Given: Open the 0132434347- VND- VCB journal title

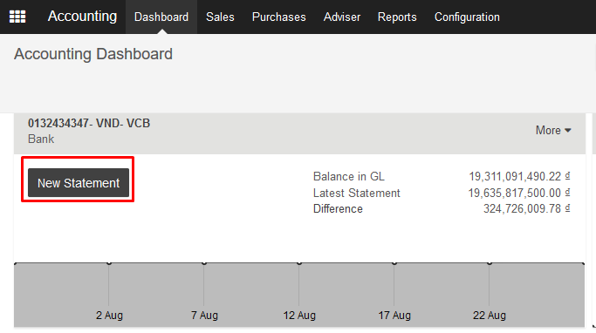Looking at the screenshot, I should 89,123.
